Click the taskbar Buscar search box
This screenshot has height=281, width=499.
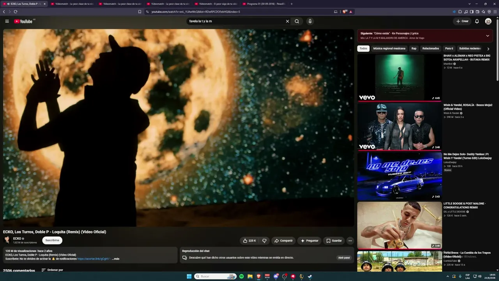pos(215,276)
